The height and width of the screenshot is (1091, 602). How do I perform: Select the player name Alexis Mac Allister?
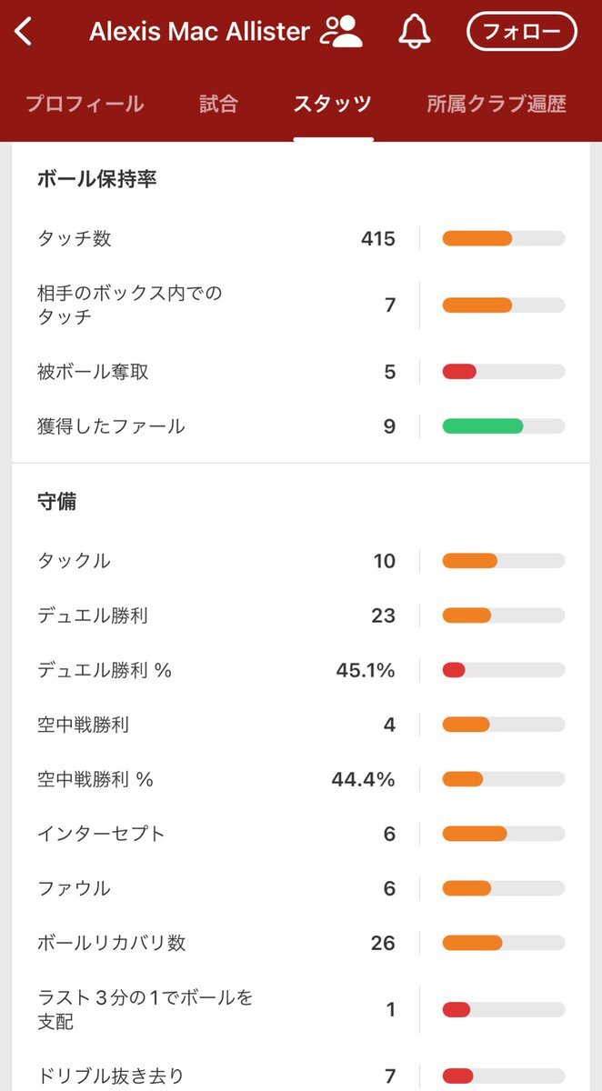coord(200,30)
